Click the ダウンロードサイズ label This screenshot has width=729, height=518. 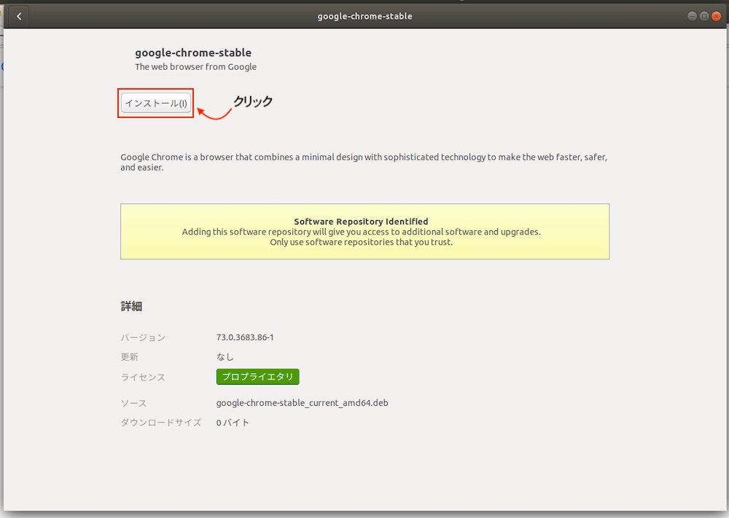coord(161,423)
